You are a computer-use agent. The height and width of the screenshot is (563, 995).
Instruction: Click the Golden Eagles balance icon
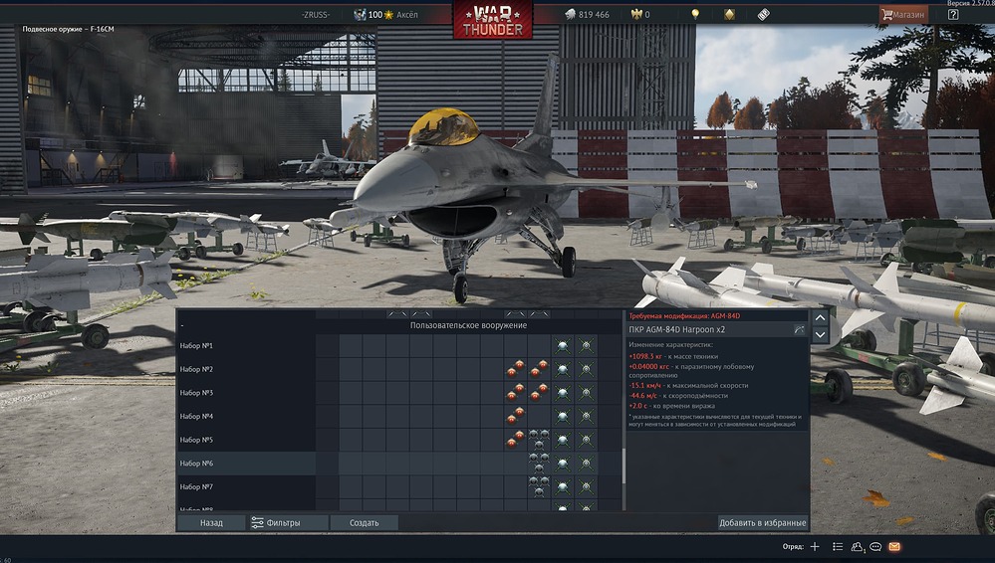click(636, 14)
